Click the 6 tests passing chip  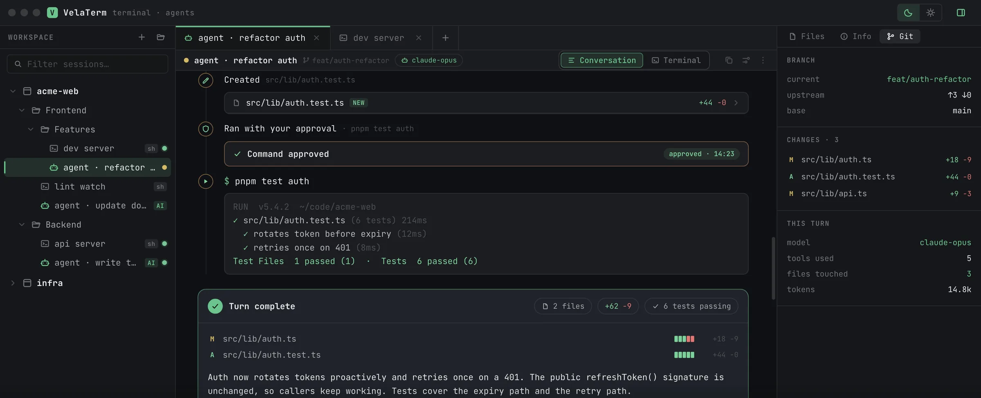(691, 306)
